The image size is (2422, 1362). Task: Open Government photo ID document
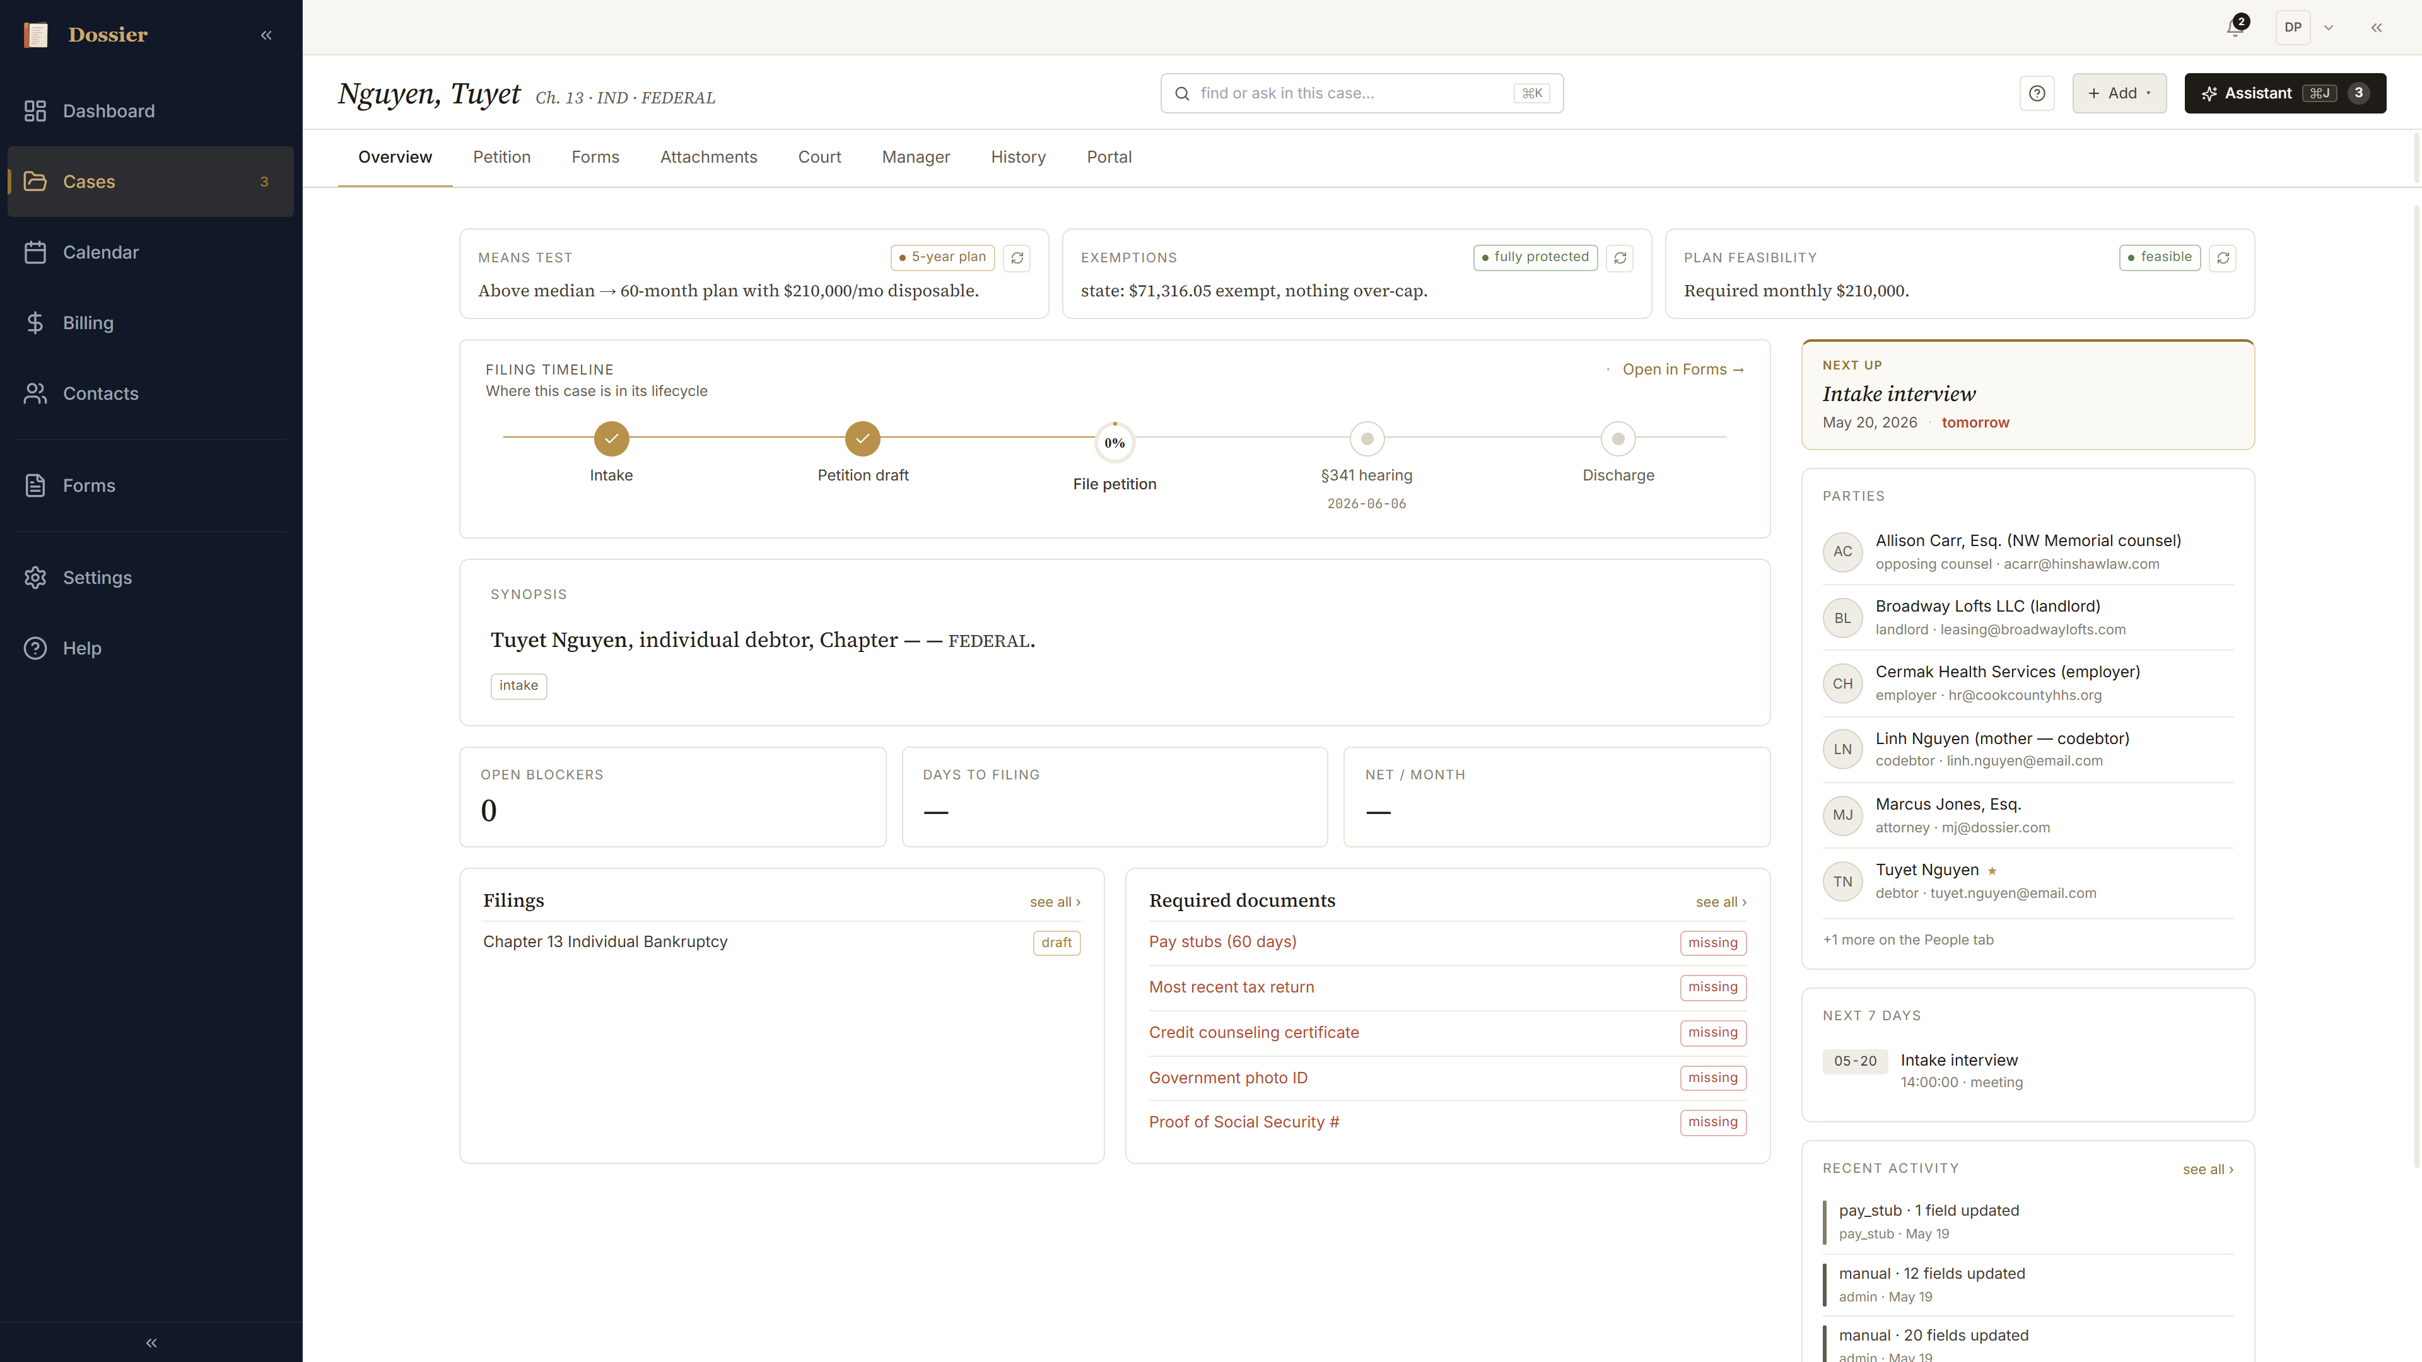pyautogui.click(x=1448, y=1078)
